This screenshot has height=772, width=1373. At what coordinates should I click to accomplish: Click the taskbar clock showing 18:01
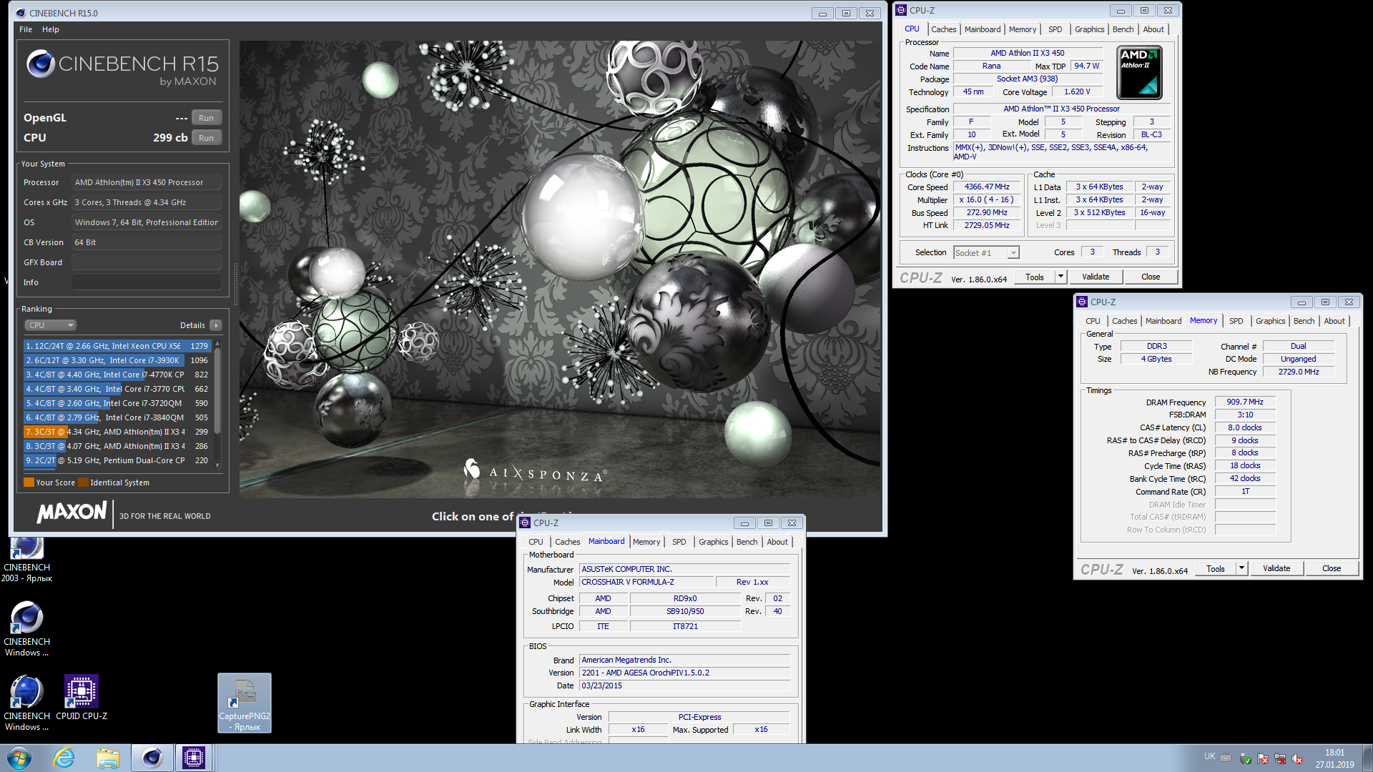pyautogui.click(x=1334, y=753)
